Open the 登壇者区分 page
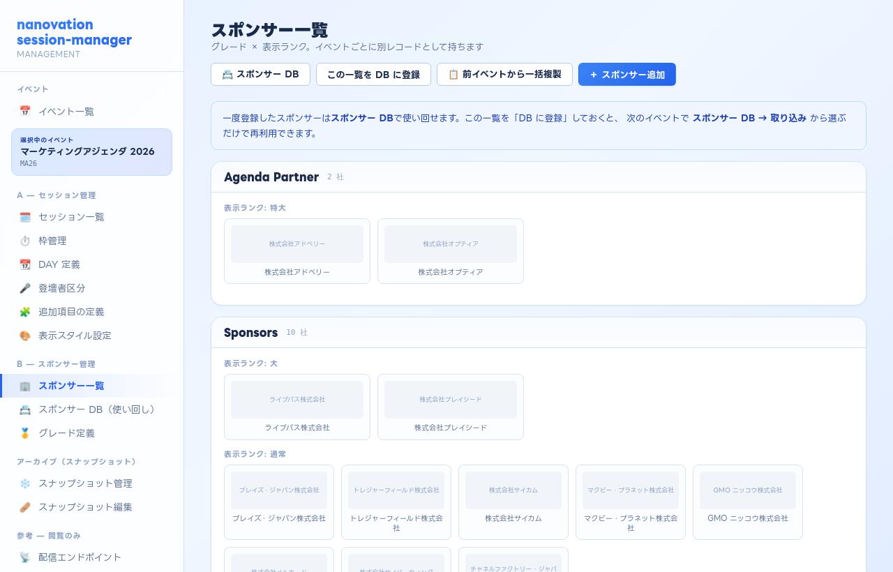The image size is (893, 572). tap(91, 288)
